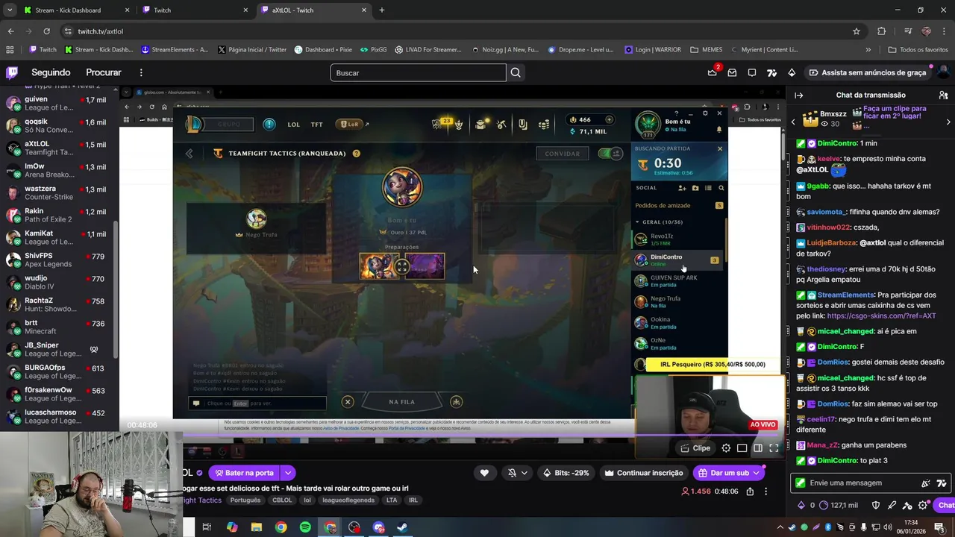955x537 pixels.
Task: Open Windows notification center icon
Action: tap(939, 527)
